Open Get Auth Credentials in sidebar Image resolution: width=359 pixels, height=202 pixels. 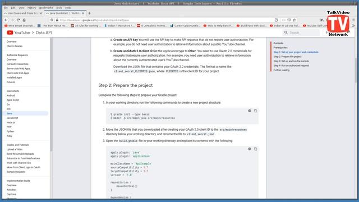17,64
